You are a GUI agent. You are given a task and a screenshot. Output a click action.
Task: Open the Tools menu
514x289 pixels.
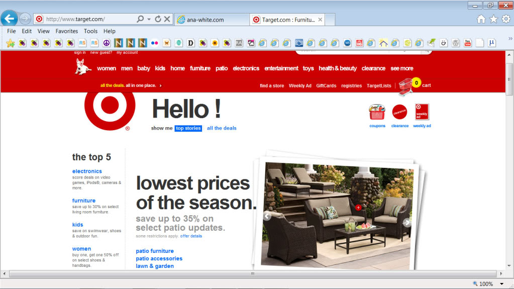pos(90,31)
